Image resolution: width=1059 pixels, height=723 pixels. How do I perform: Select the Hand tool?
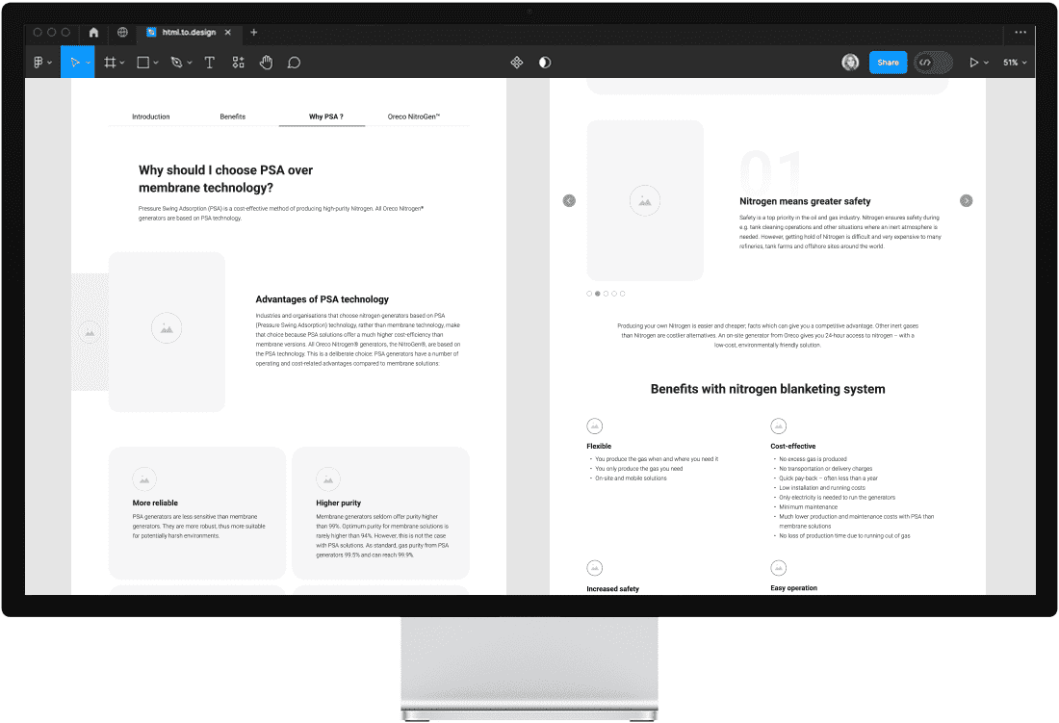(x=266, y=63)
